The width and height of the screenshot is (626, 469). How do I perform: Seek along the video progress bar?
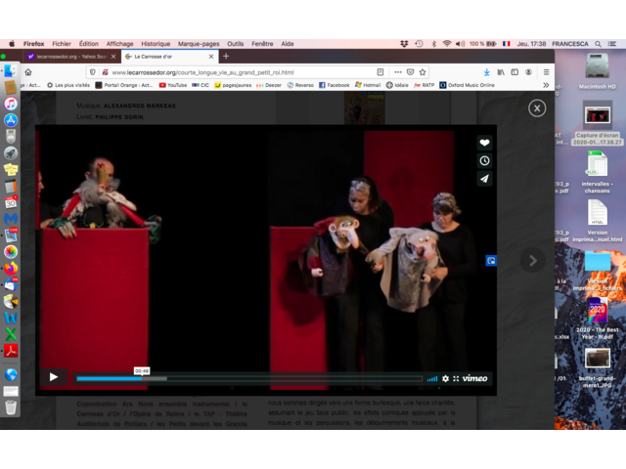[x=249, y=378]
